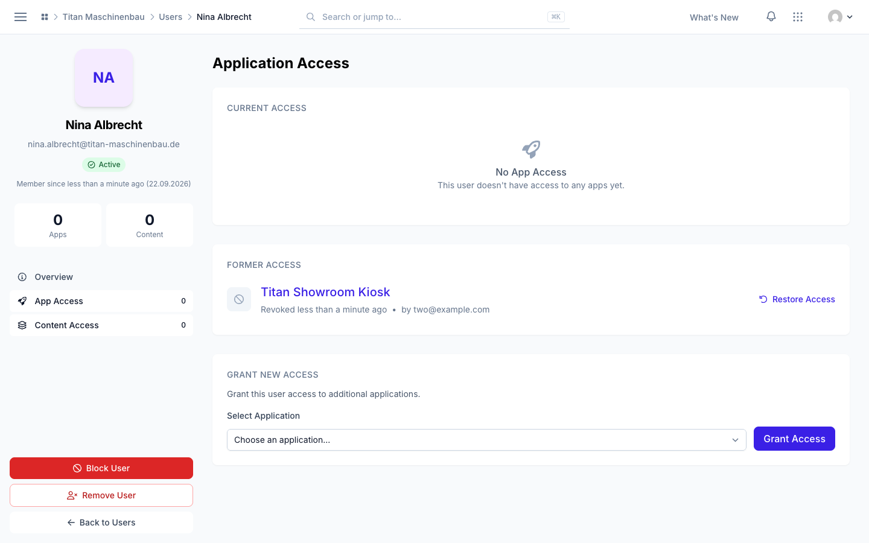Click the NA avatar thumbnail
869x543 pixels.
pos(104,78)
